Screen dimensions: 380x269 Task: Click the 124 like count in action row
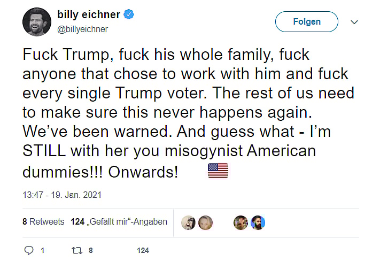[x=143, y=250]
